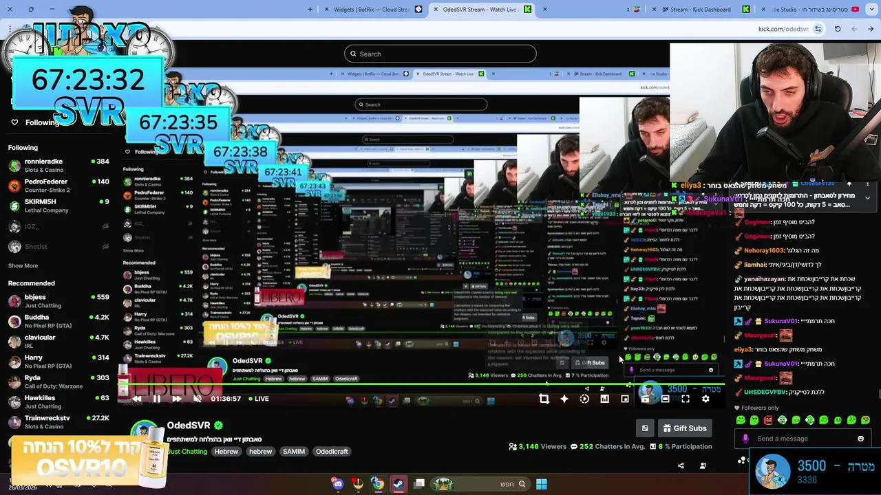Open Discord from the taskbar
This screenshot has width=881, height=495.
337,484
